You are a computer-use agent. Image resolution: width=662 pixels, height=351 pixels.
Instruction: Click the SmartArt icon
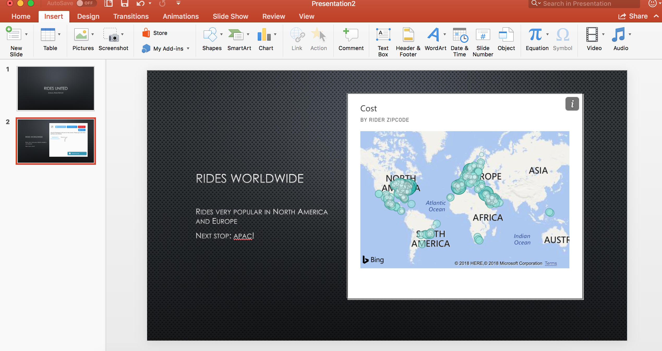(x=236, y=35)
